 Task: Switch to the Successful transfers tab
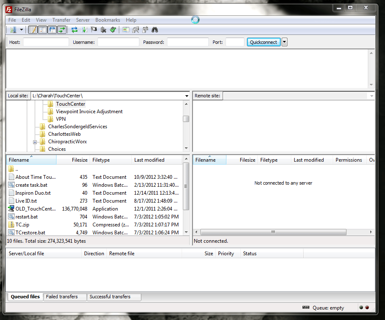(x=114, y=297)
